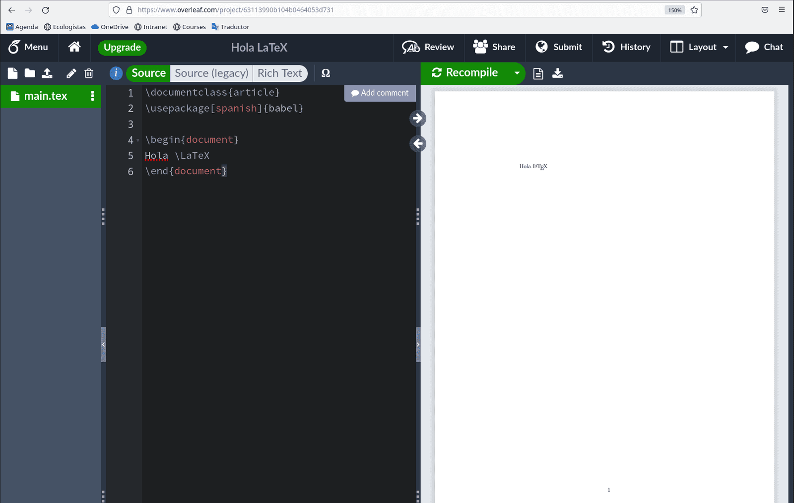Click the upload file icon

pyautogui.click(x=47, y=73)
